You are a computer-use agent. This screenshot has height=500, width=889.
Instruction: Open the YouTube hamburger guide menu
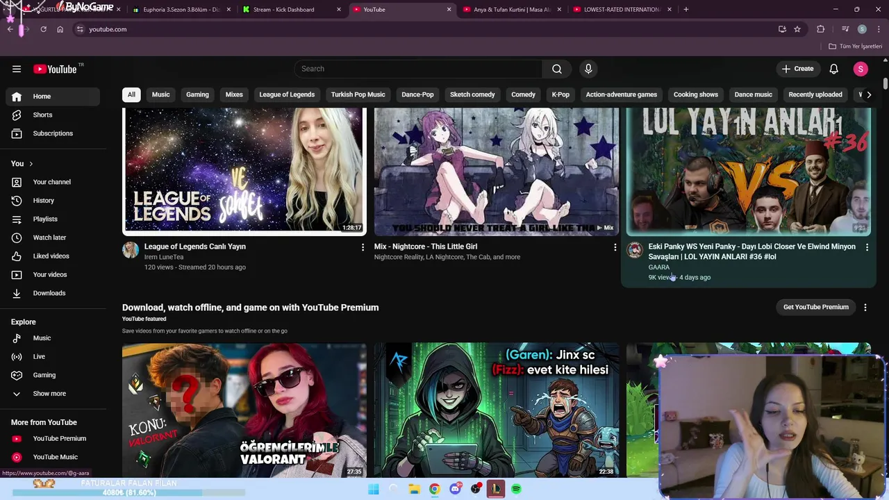click(x=17, y=69)
